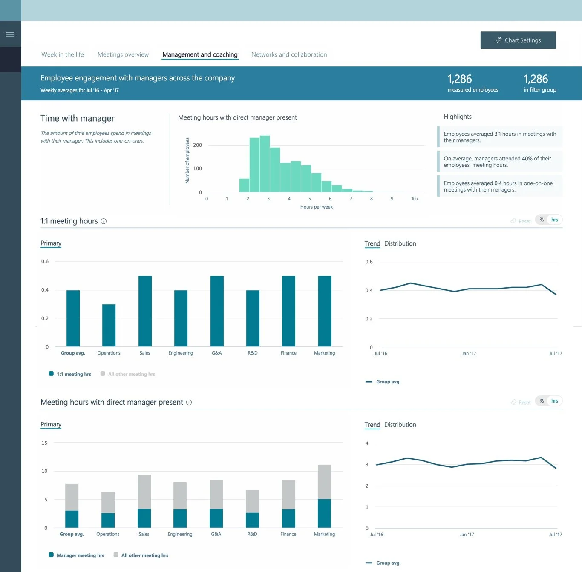Click the Chart Settings button
Image resolution: width=582 pixels, height=572 pixels.
point(518,40)
